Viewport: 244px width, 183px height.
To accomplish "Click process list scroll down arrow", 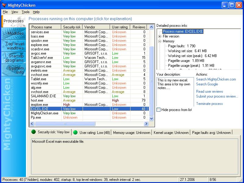I will 151,119.
